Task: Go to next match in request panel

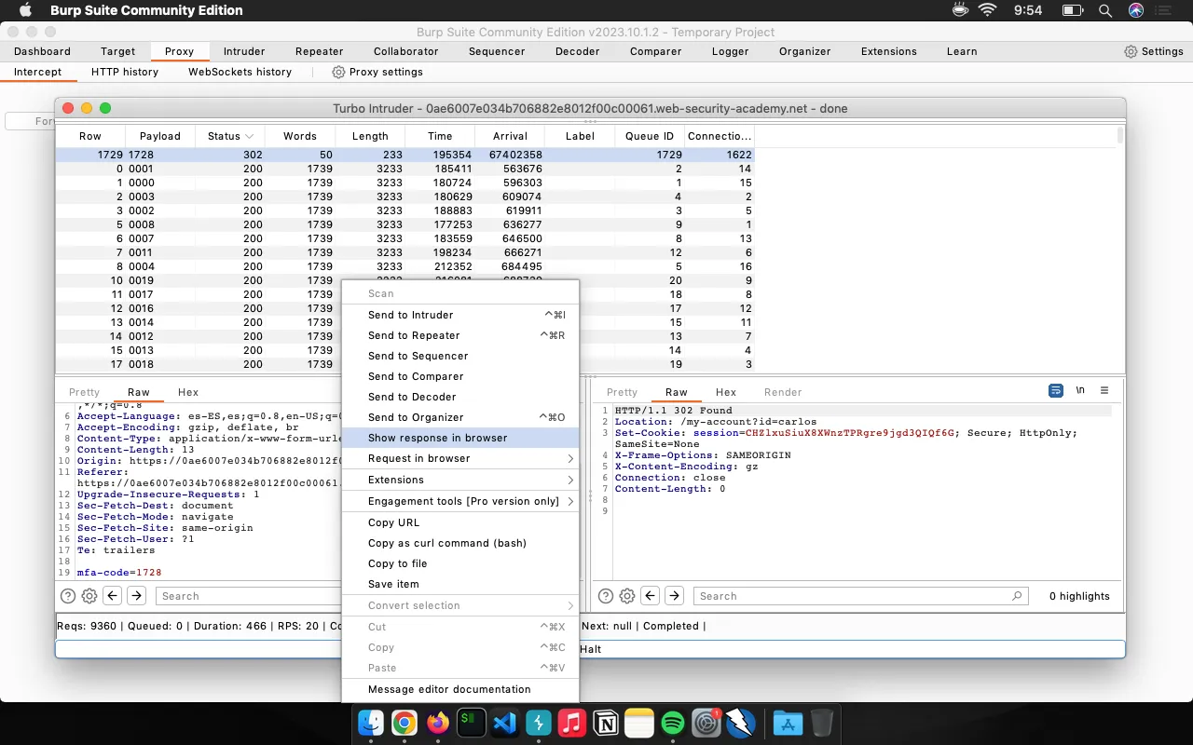Action: coord(136,596)
